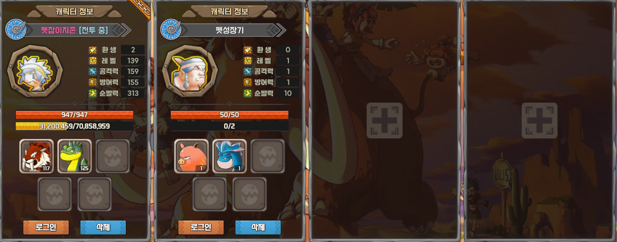Click the headband character portrait
The height and width of the screenshot is (242, 617).
pos(190,72)
